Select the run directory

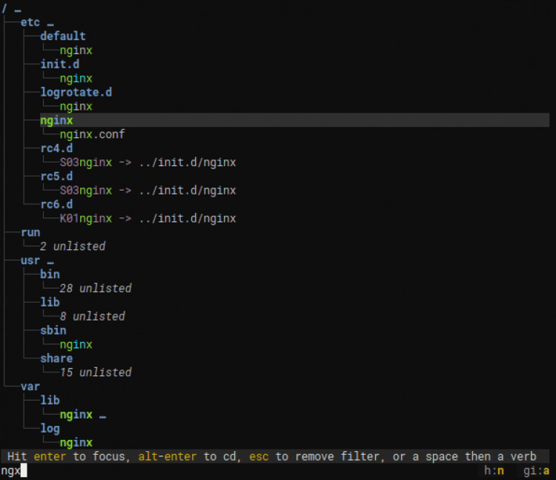30,233
